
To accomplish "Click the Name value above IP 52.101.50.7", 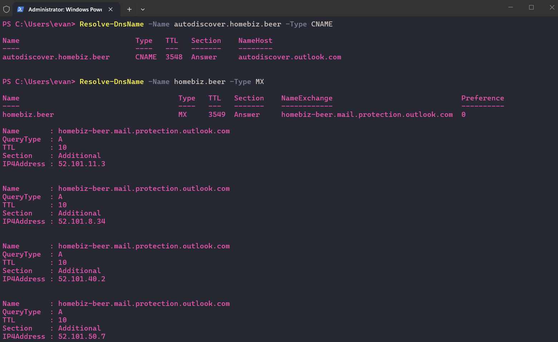I will pyautogui.click(x=144, y=303).
